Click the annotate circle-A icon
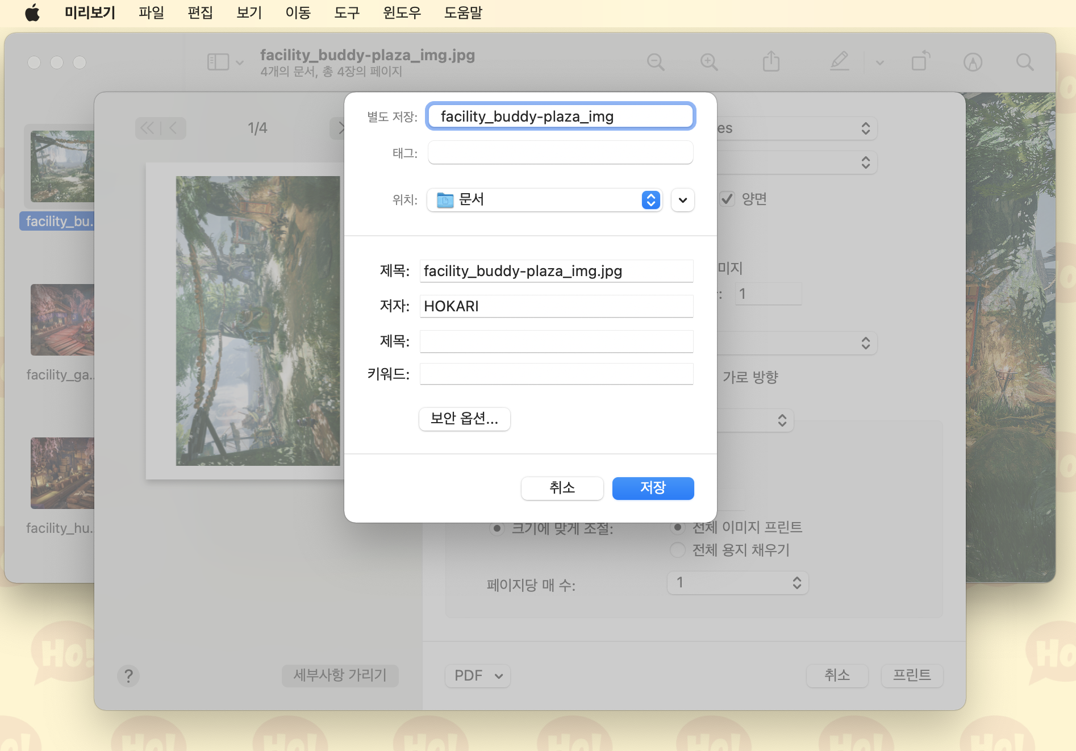The height and width of the screenshot is (751, 1076). pos(973,62)
